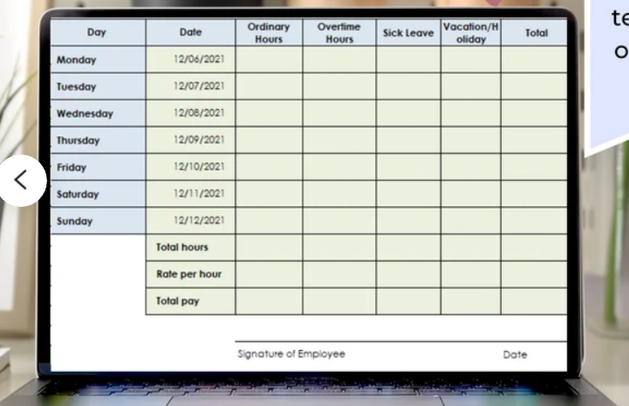Select the Saturday row label
The width and height of the screenshot is (629, 406).
(x=98, y=194)
